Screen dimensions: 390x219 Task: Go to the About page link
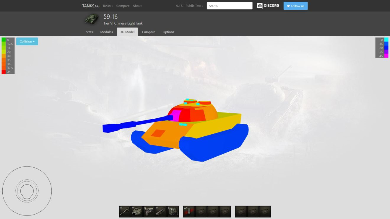pyautogui.click(x=137, y=6)
